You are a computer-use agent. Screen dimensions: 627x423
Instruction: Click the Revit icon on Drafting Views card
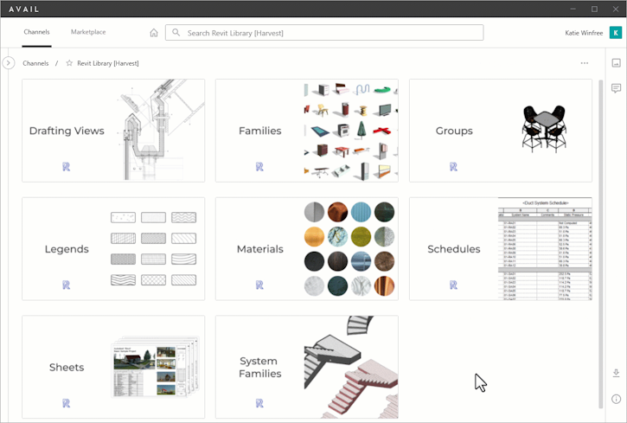coord(67,167)
